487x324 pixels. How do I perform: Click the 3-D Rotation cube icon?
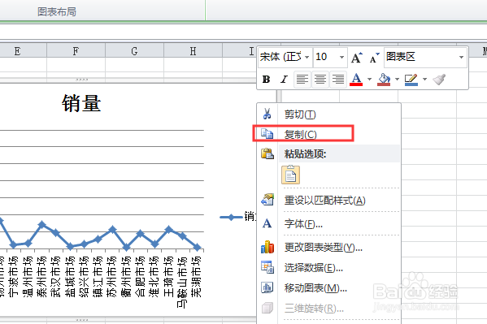point(267,309)
